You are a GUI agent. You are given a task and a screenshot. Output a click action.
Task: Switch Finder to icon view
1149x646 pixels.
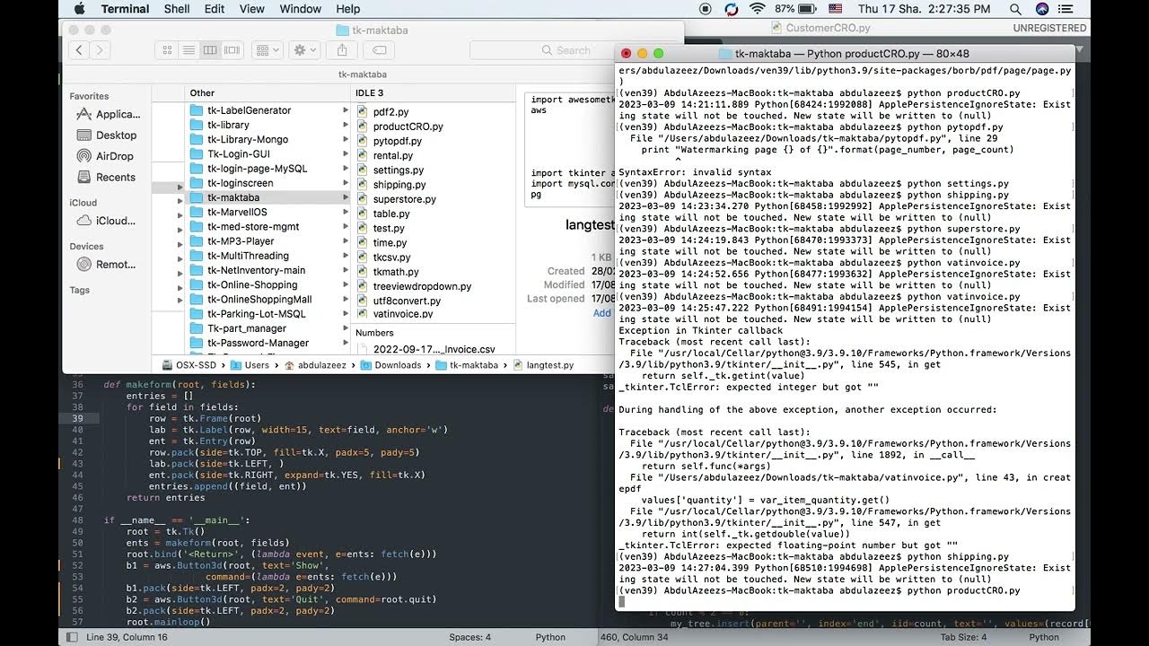pyautogui.click(x=166, y=50)
